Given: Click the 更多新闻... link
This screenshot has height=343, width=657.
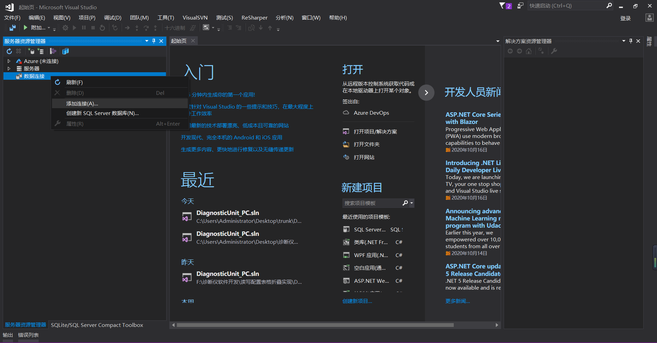Looking at the screenshot, I should point(458,301).
